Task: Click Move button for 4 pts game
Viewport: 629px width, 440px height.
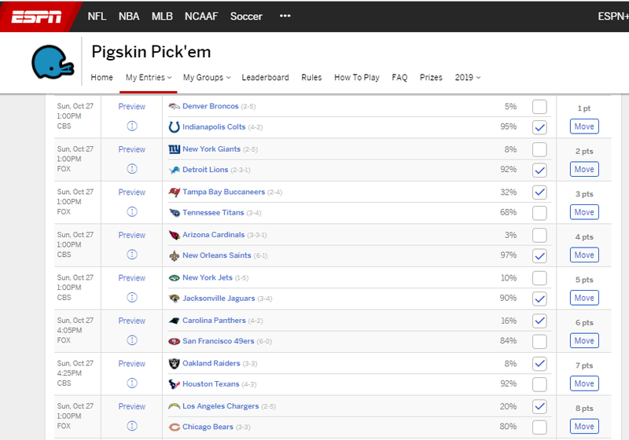Action: pos(584,255)
